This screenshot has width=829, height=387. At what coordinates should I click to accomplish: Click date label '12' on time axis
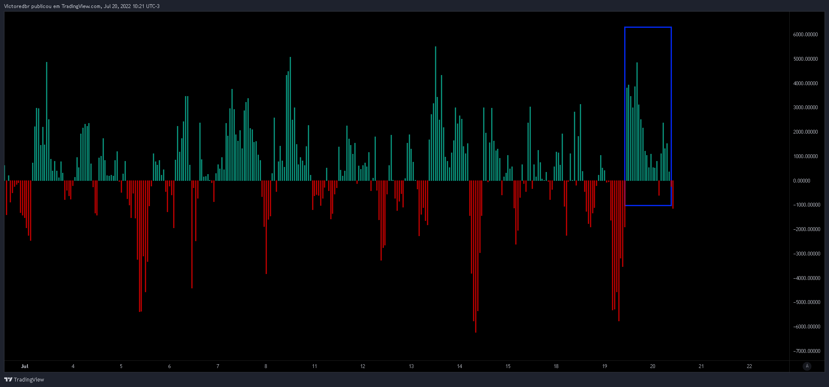363,366
